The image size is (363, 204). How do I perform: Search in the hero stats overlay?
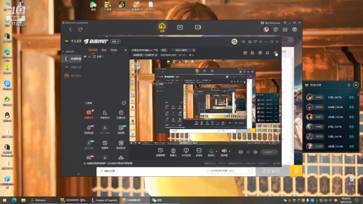[348, 85]
